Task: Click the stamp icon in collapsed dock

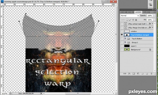Action: point(151,4)
